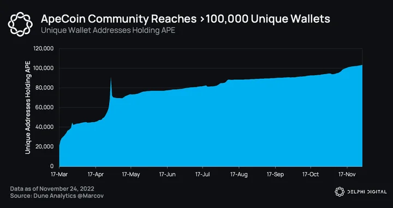This screenshot has height=208, width=393.
Task: Click the 17-Jun x-axis date label
Action: click(x=167, y=174)
